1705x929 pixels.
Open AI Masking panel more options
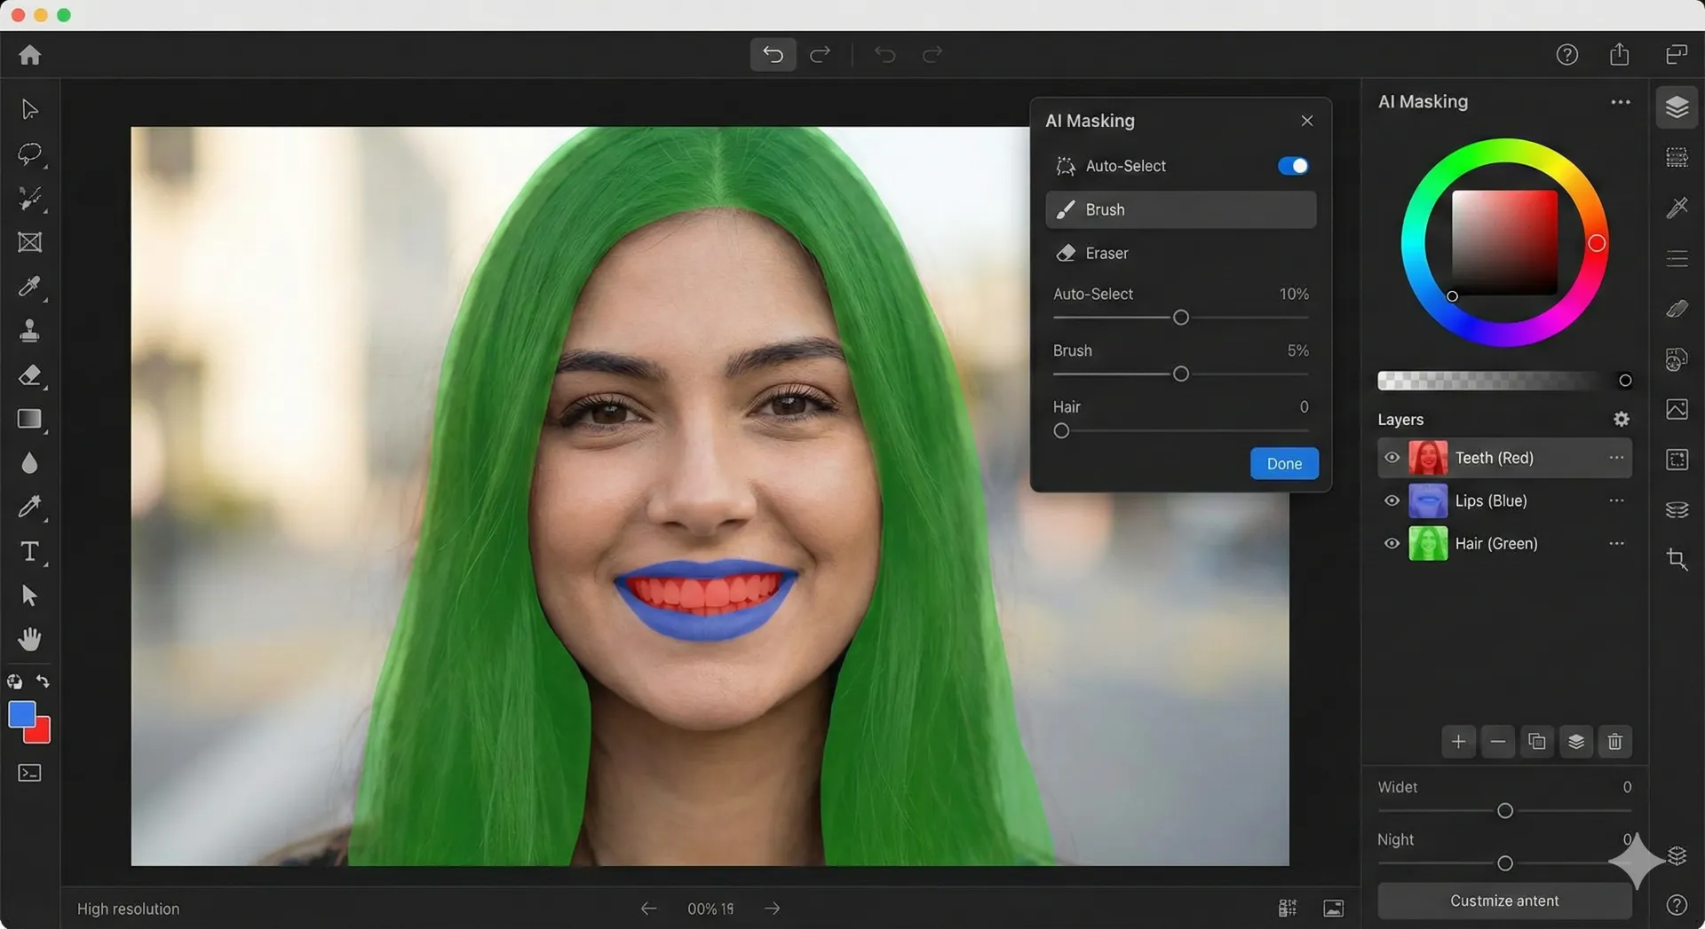point(1620,102)
